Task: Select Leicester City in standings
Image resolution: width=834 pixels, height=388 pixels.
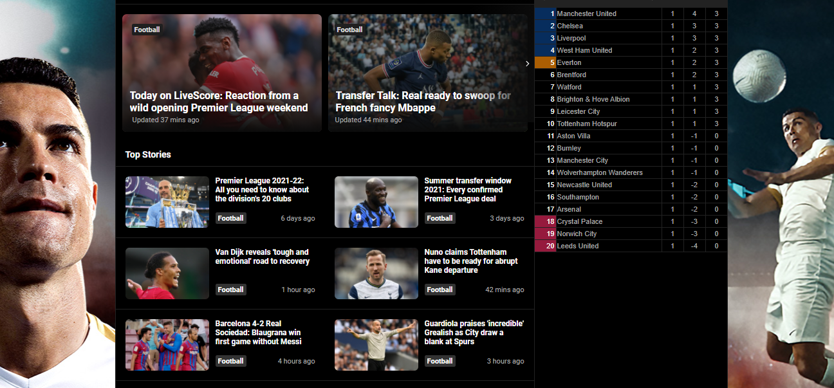Action: pyautogui.click(x=631, y=111)
